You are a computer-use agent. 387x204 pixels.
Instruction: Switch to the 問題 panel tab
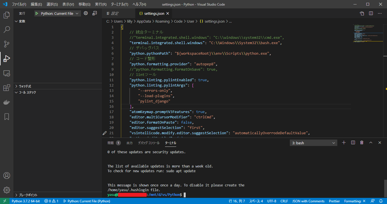pos(114,143)
